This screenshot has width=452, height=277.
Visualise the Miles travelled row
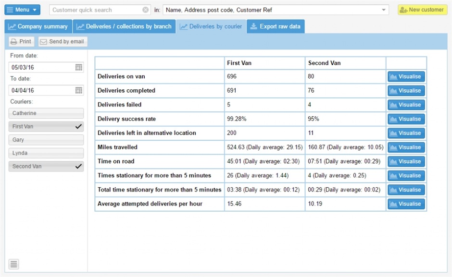pyautogui.click(x=406, y=147)
